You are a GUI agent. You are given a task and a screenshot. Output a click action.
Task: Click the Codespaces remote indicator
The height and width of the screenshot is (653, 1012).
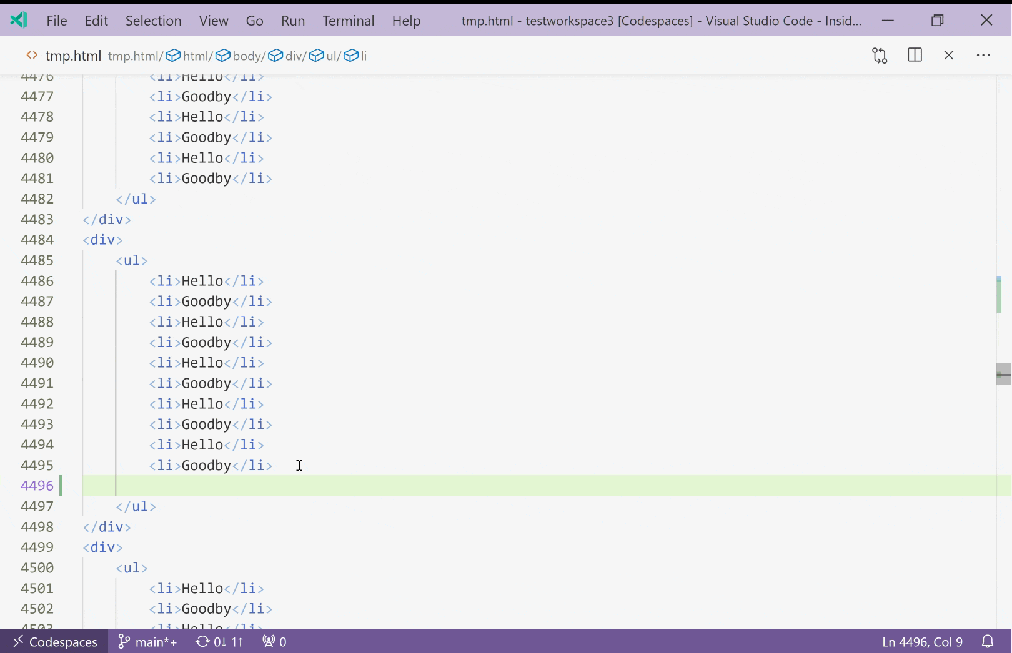[x=55, y=642]
